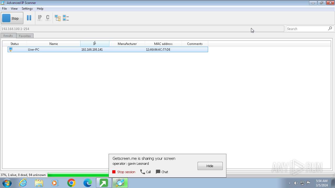Image resolution: width=335 pixels, height=188 pixels.
Task: Open Windows Media Player from taskbar
Action: [55, 183]
